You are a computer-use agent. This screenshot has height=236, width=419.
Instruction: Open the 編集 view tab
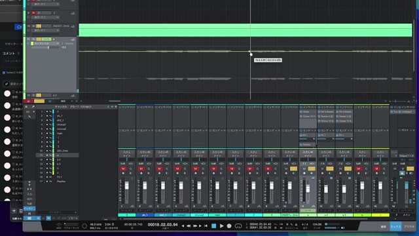384,227
